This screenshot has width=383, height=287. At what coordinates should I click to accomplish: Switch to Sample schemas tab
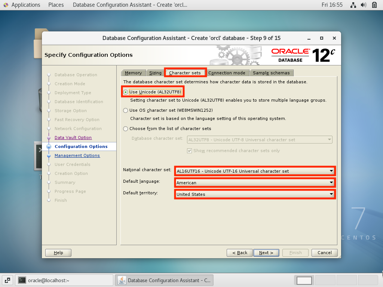(272, 73)
